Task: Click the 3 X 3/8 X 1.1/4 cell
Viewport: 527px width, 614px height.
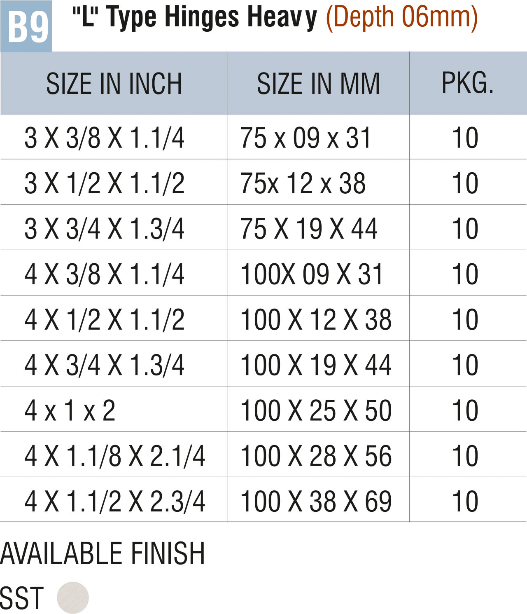Action: 105,138
